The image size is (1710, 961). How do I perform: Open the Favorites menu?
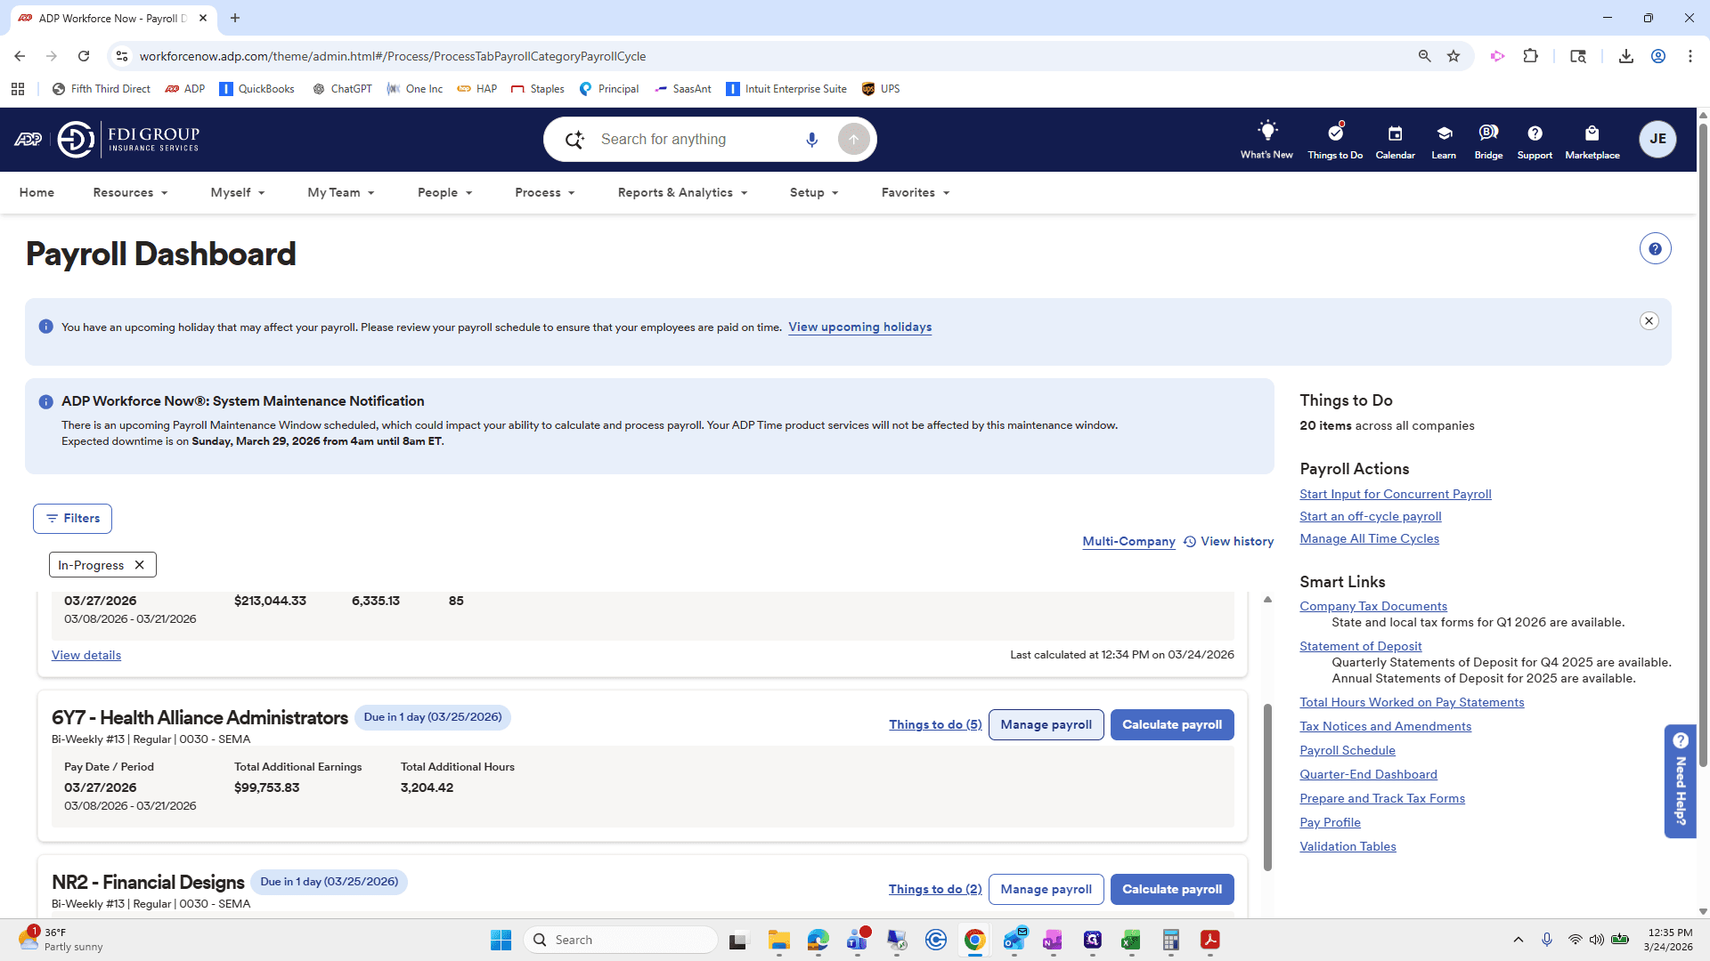[915, 192]
